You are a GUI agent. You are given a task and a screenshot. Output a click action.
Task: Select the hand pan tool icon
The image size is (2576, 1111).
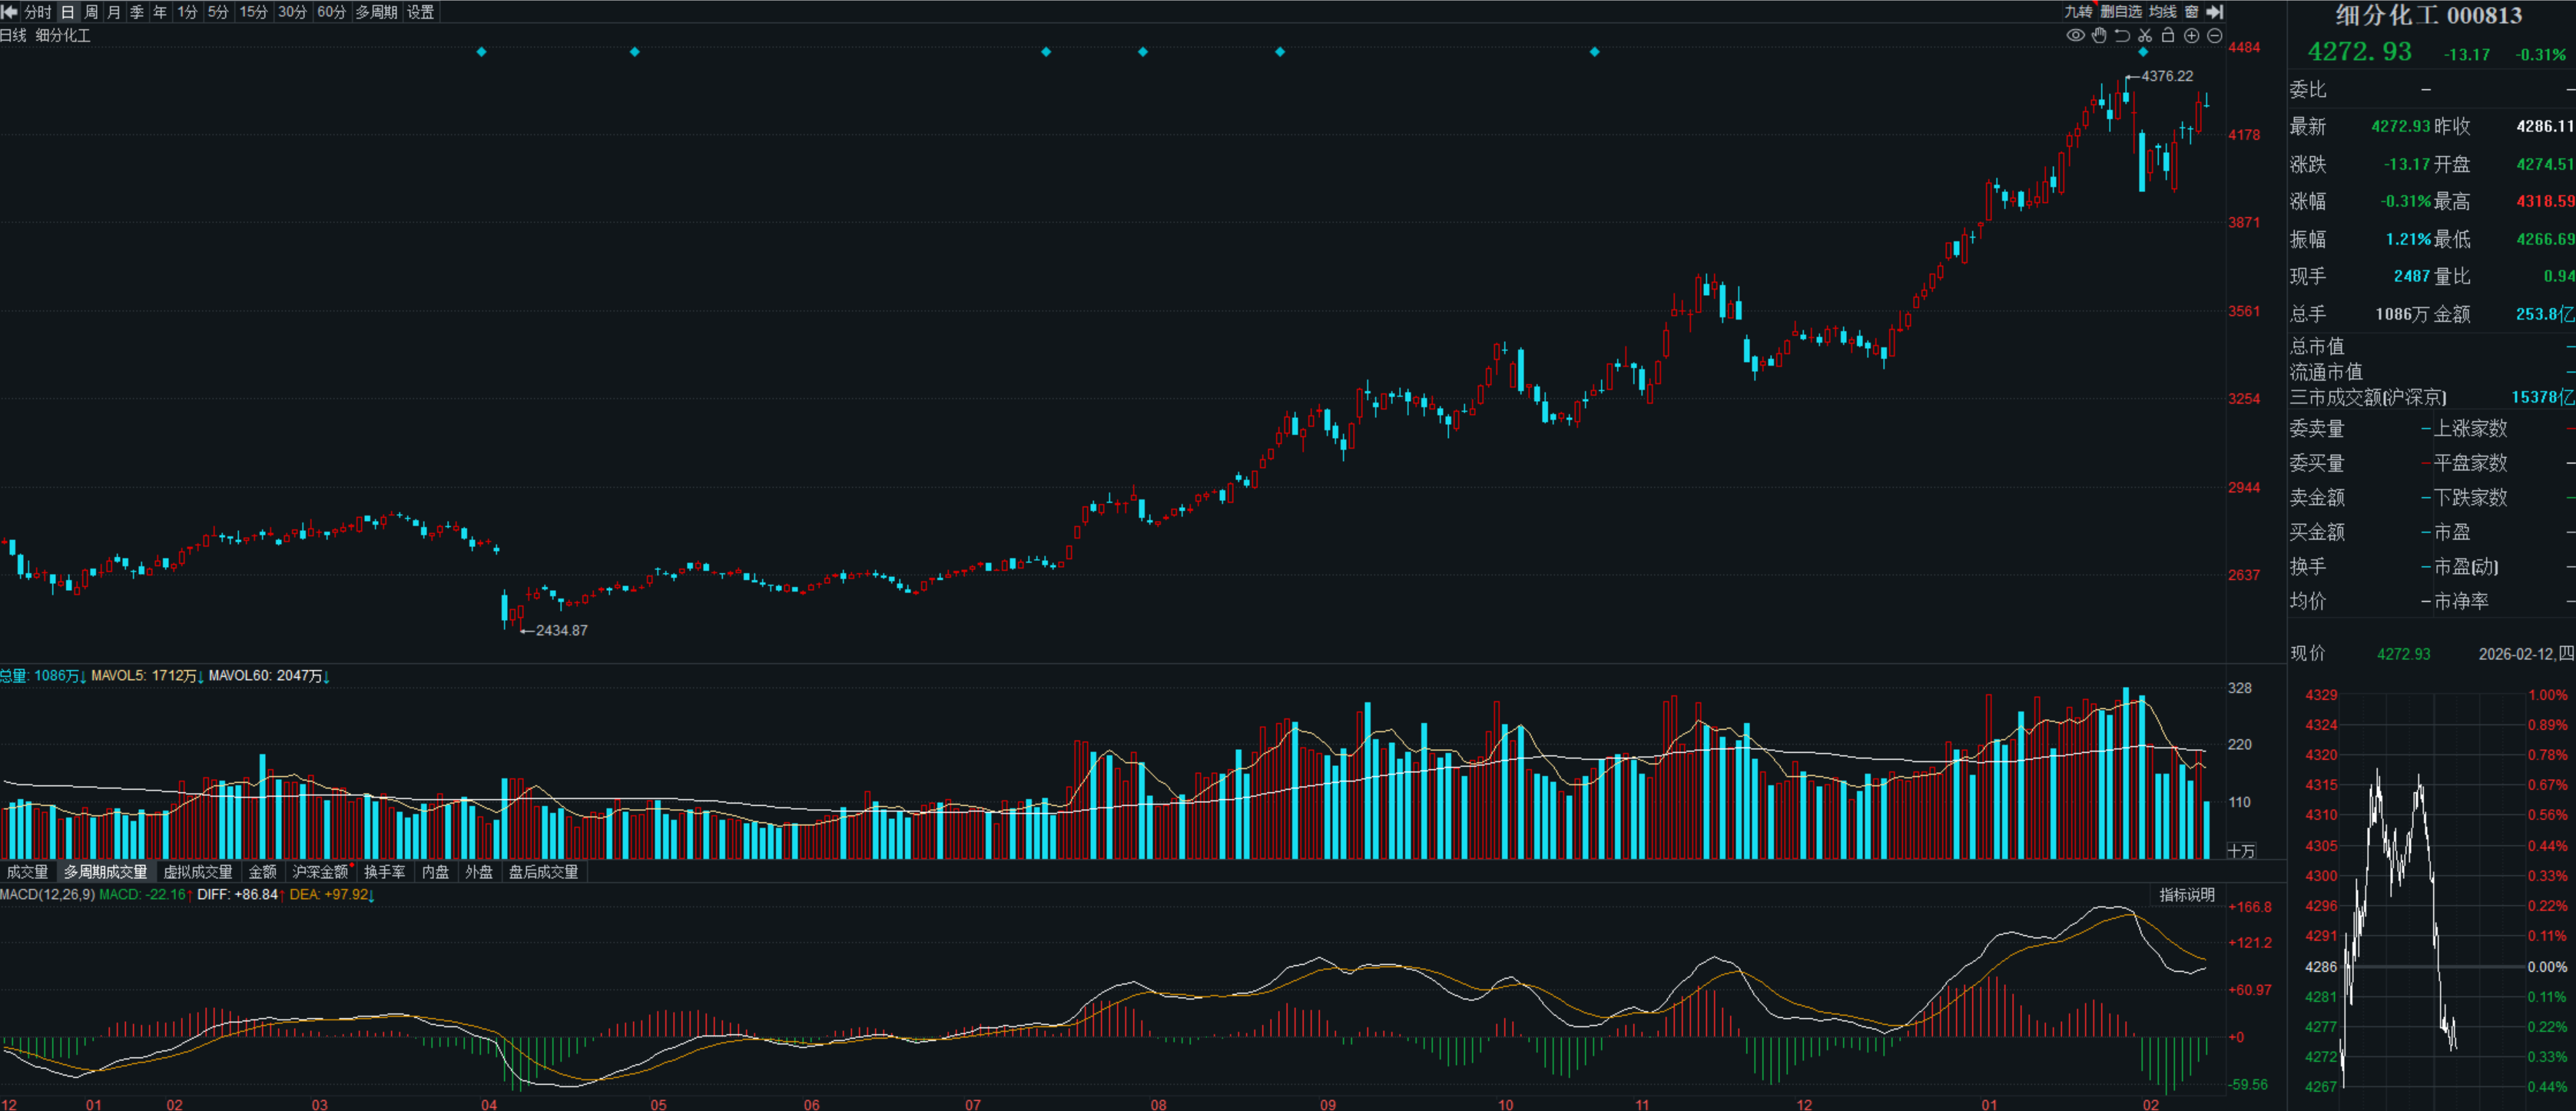(2099, 36)
